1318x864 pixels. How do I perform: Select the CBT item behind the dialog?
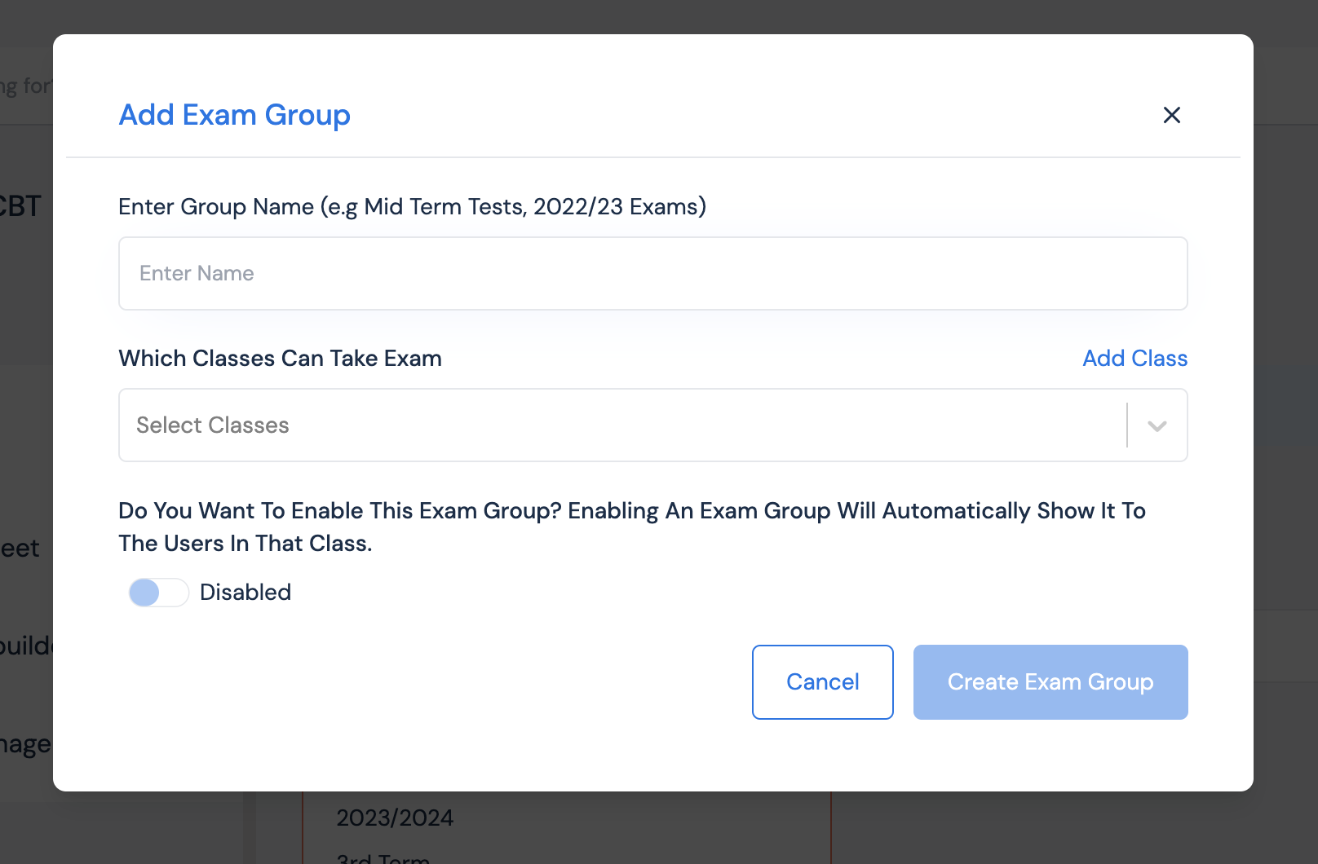[x=20, y=206]
